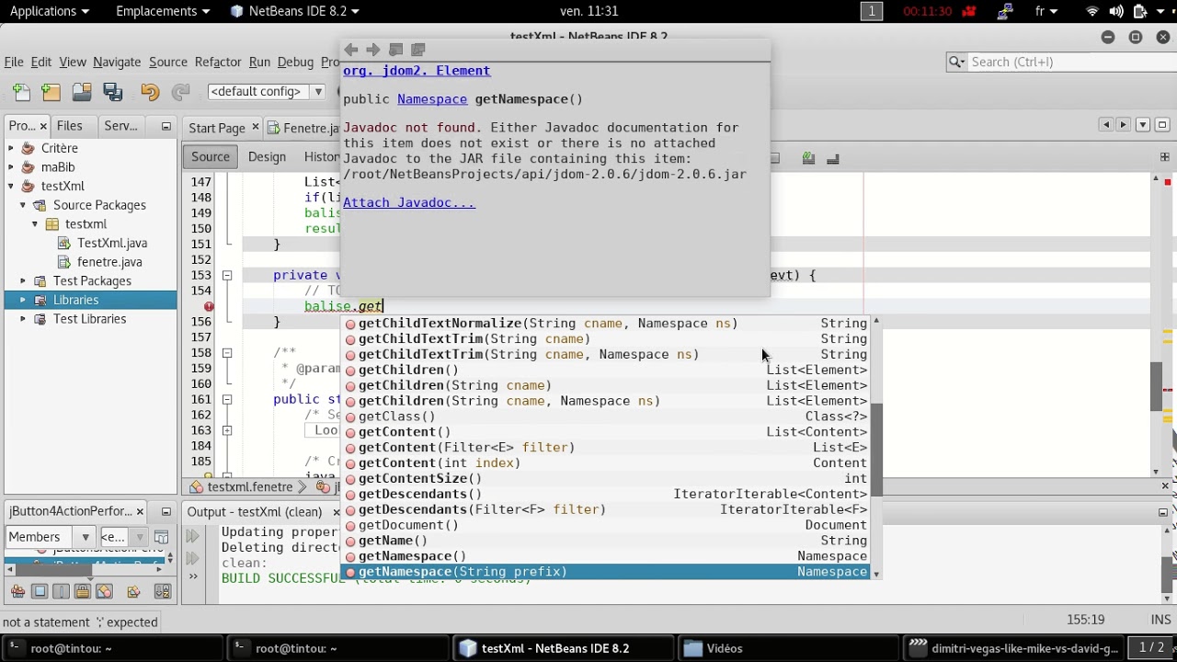Click the Redo toolbar icon

click(180, 91)
